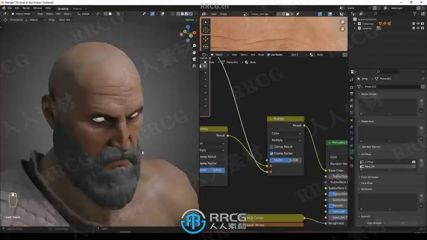Viewport: 427px width, 240px height.
Task: Open the Color data type dropdown in Multiply node
Action: coord(286,133)
